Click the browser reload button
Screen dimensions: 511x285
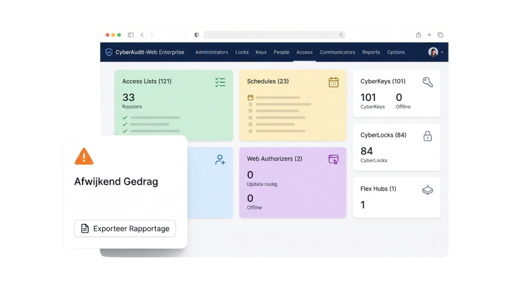coord(341,35)
